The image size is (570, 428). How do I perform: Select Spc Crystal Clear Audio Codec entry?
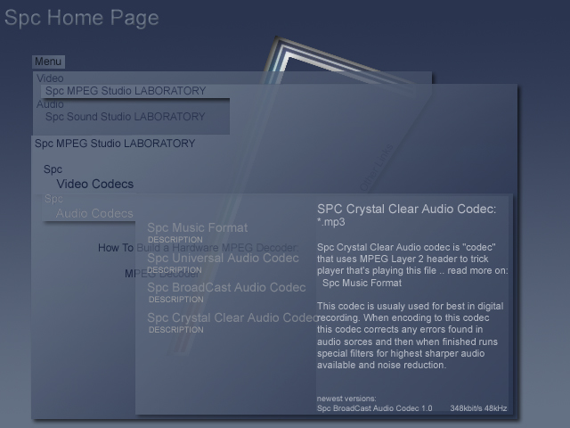click(232, 317)
